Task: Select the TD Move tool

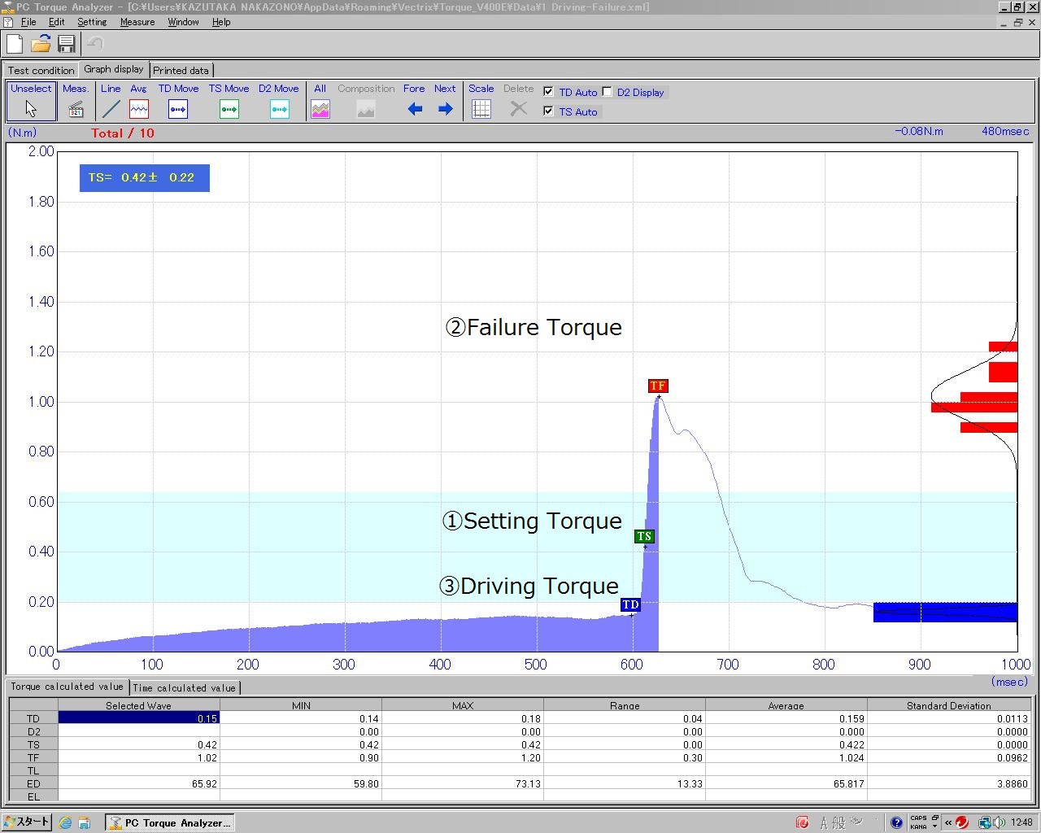Action: 178,101
